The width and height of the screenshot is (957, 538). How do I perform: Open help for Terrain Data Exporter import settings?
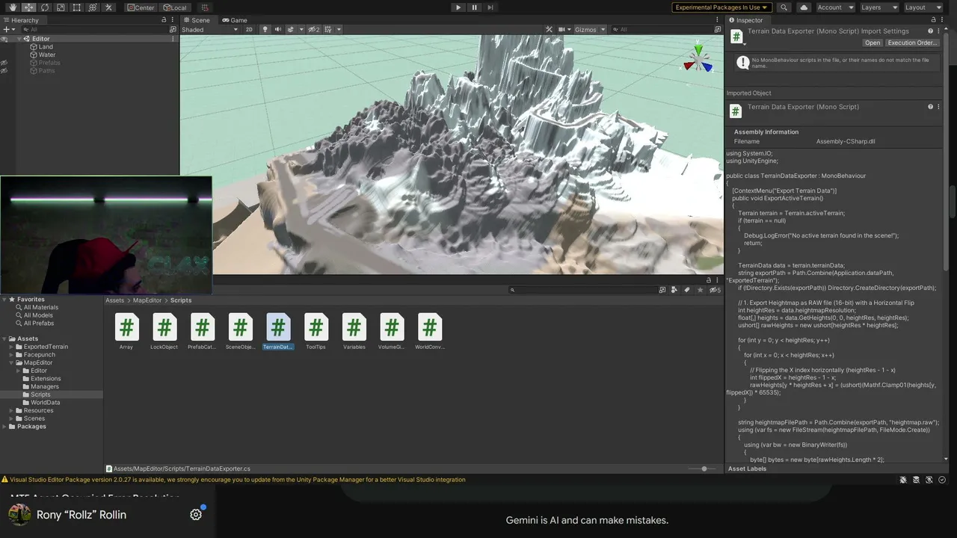[930, 31]
